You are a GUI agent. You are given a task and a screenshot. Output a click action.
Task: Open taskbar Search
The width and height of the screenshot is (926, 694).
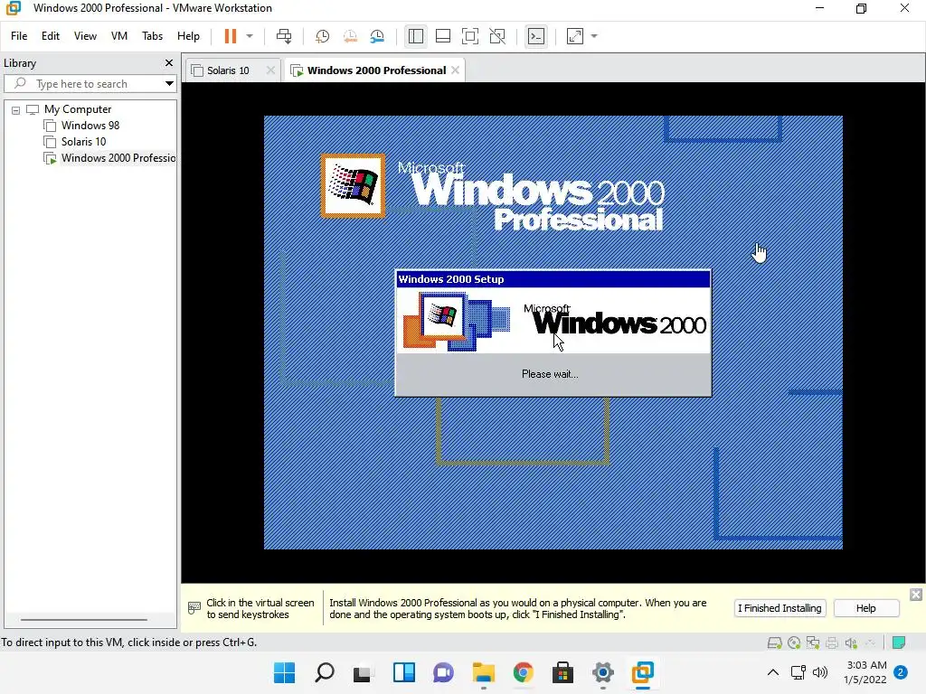click(x=325, y=672)
